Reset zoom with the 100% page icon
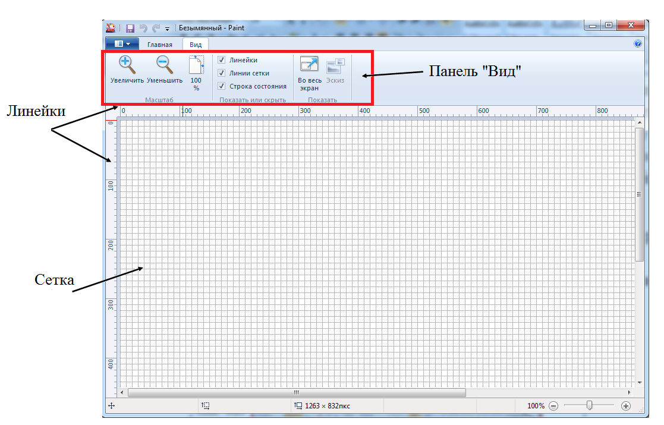The width and height of the screenshot is (664, 425). tap(196, 65)
